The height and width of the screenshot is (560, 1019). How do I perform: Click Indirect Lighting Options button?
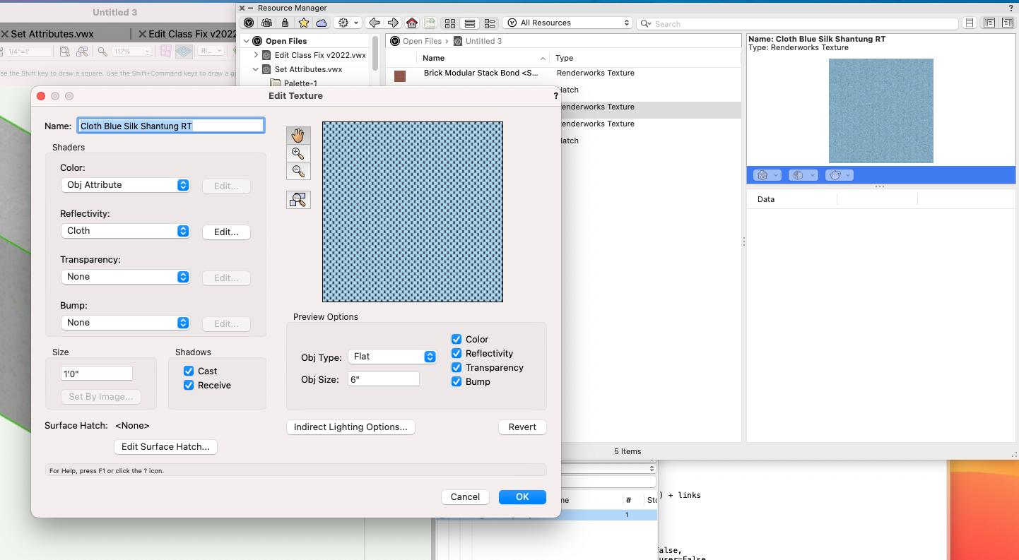click(351, 427)
